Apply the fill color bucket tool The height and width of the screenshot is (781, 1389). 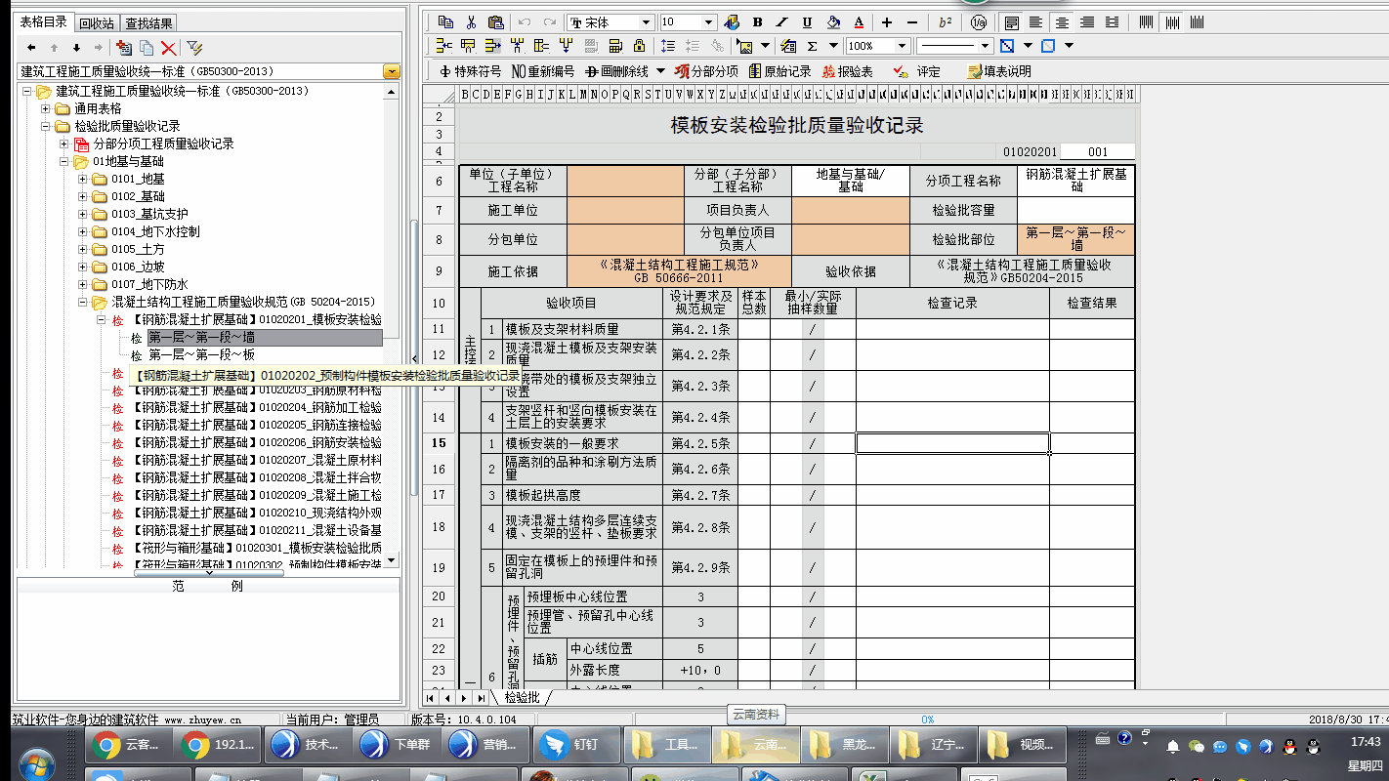(x=832, y=22)
